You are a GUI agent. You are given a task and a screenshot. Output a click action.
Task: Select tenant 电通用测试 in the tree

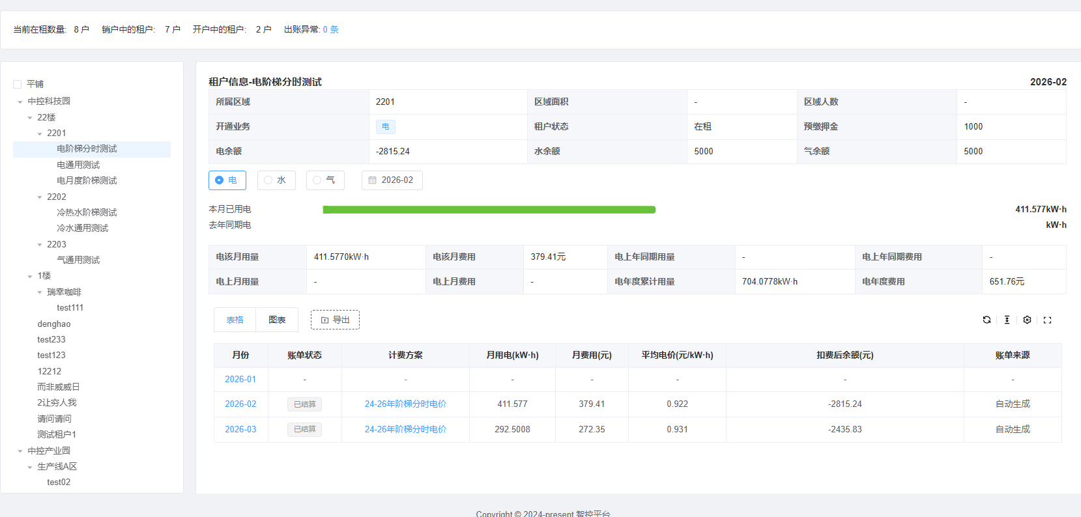click(x=78, y=165)
